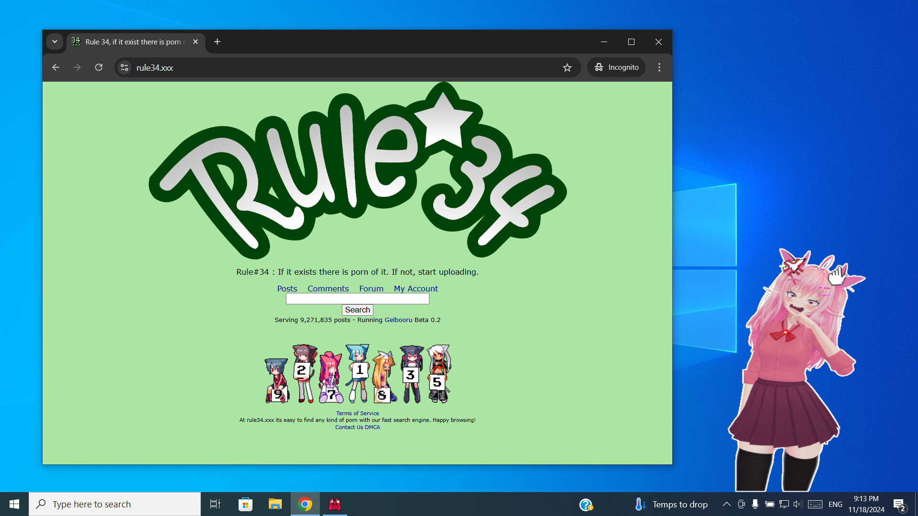Open the Microsoft Store taskbar icon
Image resolution: width=918 pixels, height=516 pixels.
[245, 504]
